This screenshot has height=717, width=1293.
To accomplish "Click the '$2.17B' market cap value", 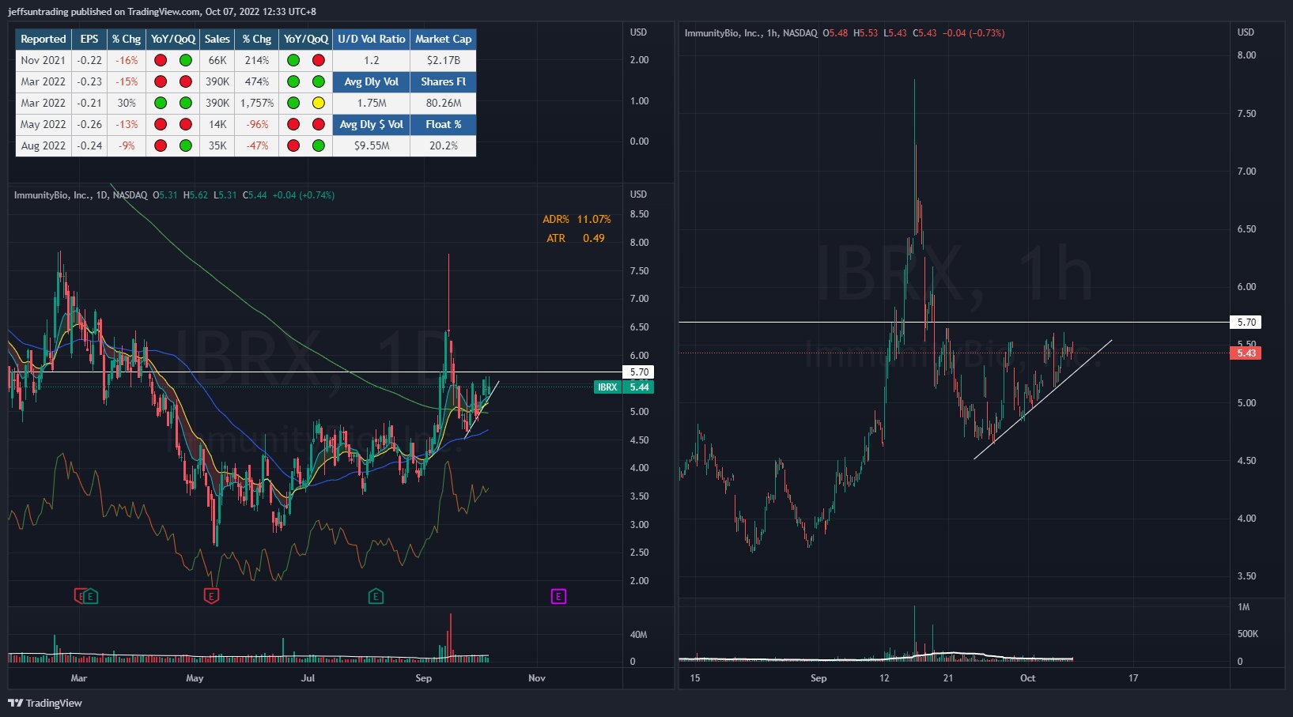I will 444,60.
